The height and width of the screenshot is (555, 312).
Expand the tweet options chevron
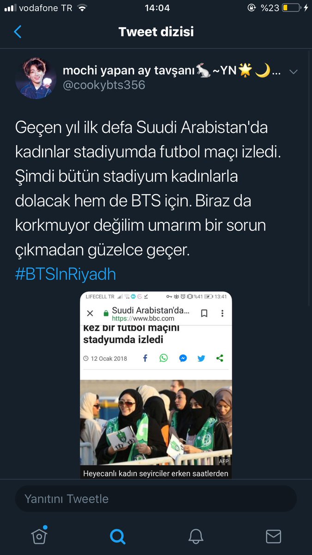point(293,72)
